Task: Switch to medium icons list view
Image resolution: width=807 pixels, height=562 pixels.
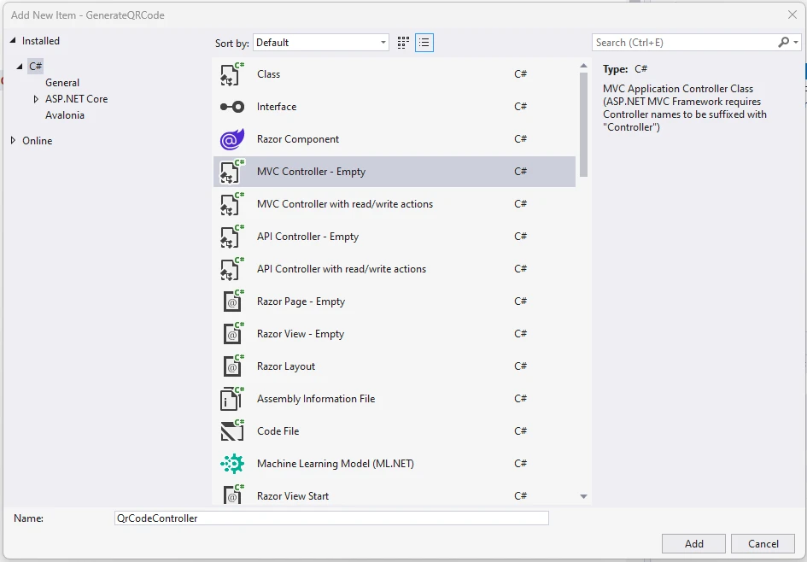Action: coord(424,43)
